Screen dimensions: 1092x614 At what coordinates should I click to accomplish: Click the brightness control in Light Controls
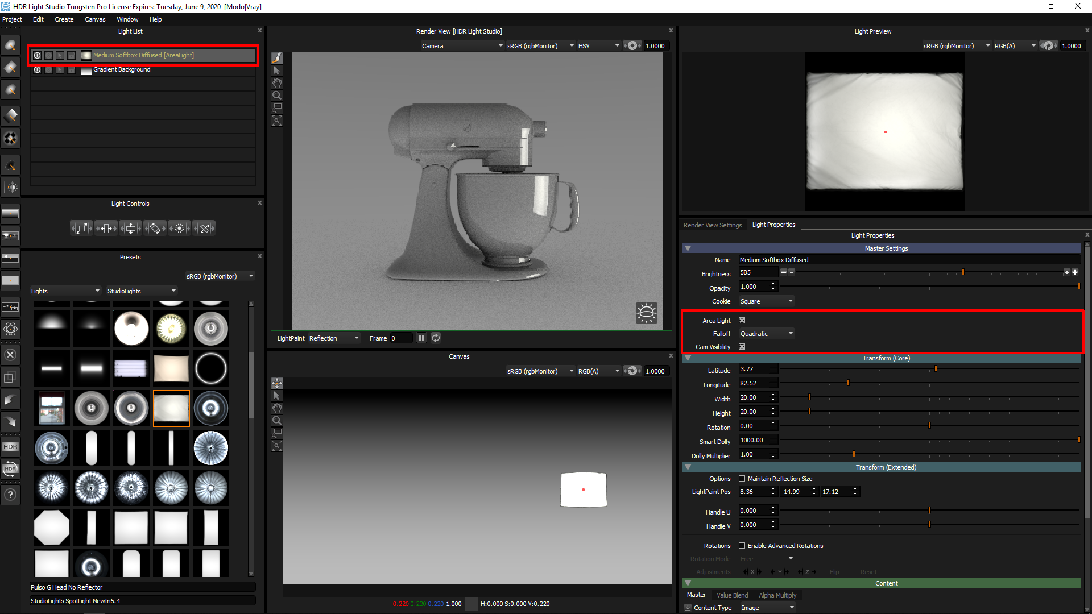pyautogui.click(x=179, y=229)
